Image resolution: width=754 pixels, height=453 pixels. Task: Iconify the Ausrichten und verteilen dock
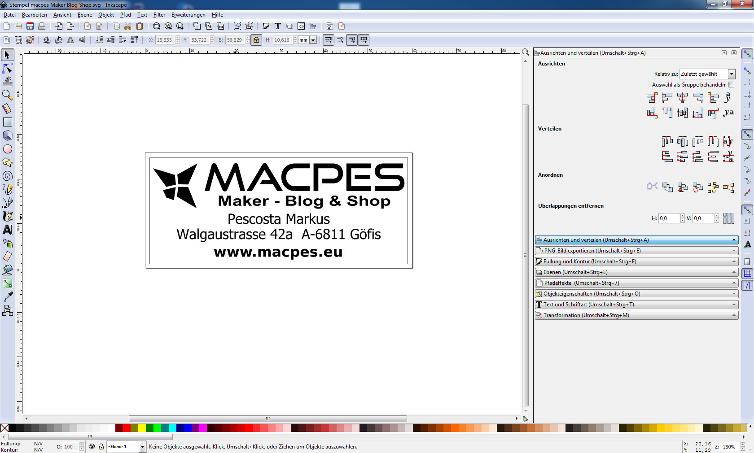tap(724, 53)
